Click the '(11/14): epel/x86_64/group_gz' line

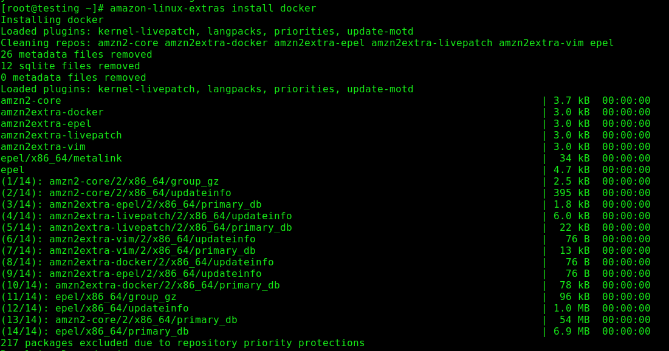pos(89,297)
